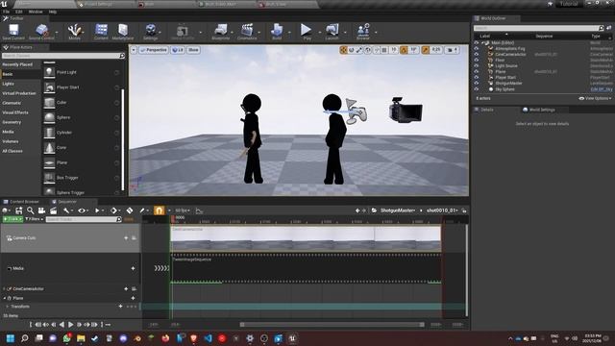
Task: Expand the CineCameraActor track in Sequencer
Action: click(4, 288)
